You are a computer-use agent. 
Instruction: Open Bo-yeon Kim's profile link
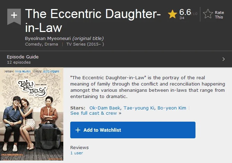pyautogui.click(x=171, y=108)
